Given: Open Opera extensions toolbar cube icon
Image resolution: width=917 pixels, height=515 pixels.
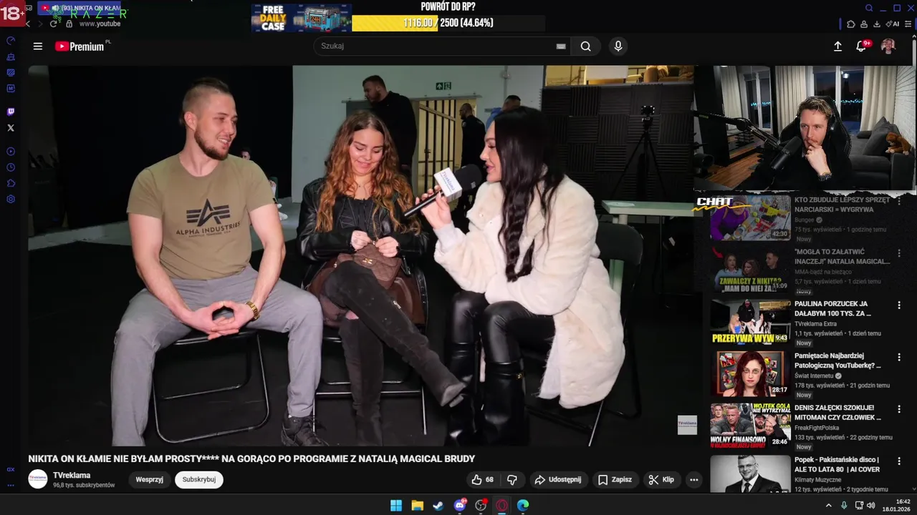Looking at the screenshot, I should tap(851, 24).
